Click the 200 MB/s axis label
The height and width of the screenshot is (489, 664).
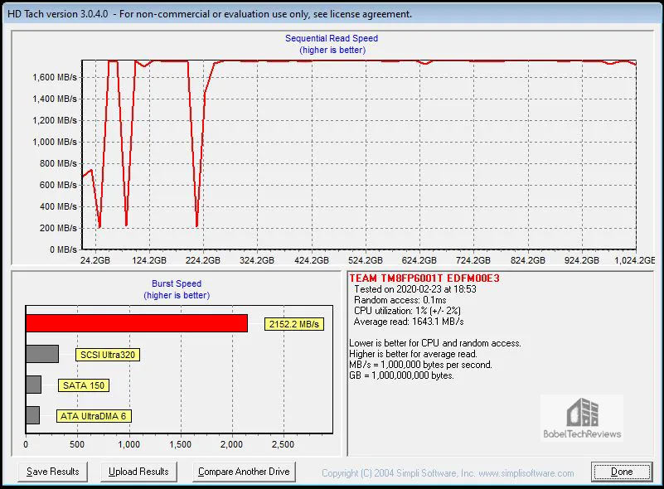(x=58, y=228)
